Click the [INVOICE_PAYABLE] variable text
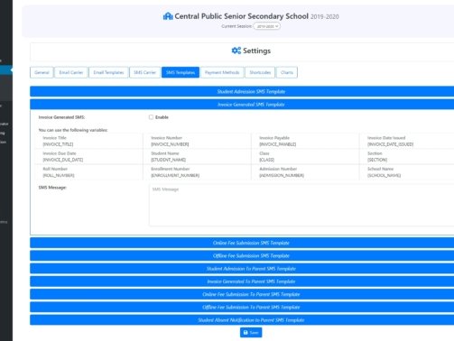The image size is (454, 341). point(278,144)
